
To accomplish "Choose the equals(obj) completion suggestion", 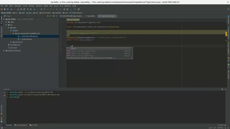I will click(x=100, y=51).
